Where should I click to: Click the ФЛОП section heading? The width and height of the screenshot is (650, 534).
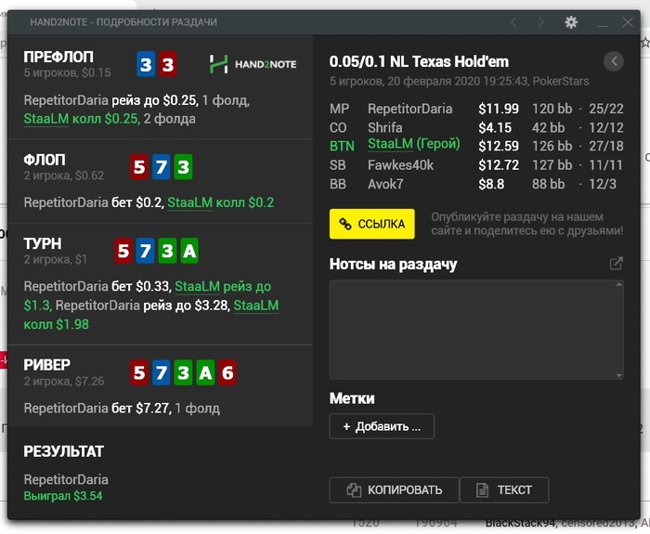(x=45, y=160)
